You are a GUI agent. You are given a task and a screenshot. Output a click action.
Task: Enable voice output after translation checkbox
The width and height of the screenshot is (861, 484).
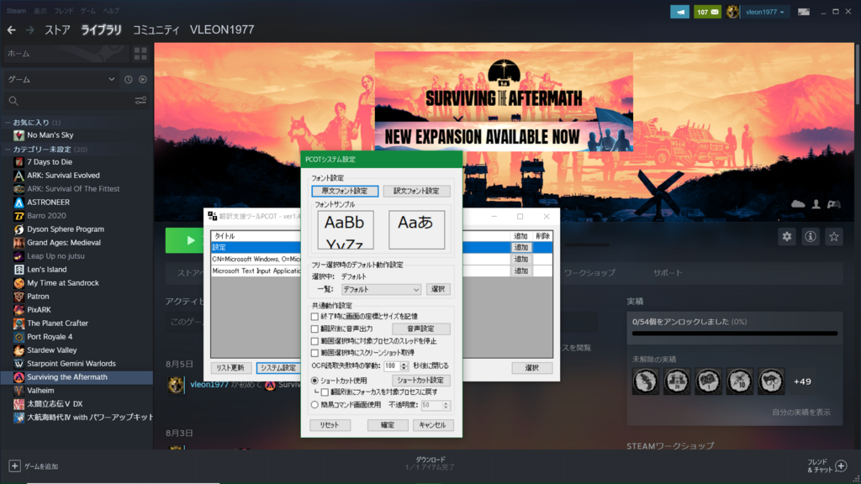point(314,329)
